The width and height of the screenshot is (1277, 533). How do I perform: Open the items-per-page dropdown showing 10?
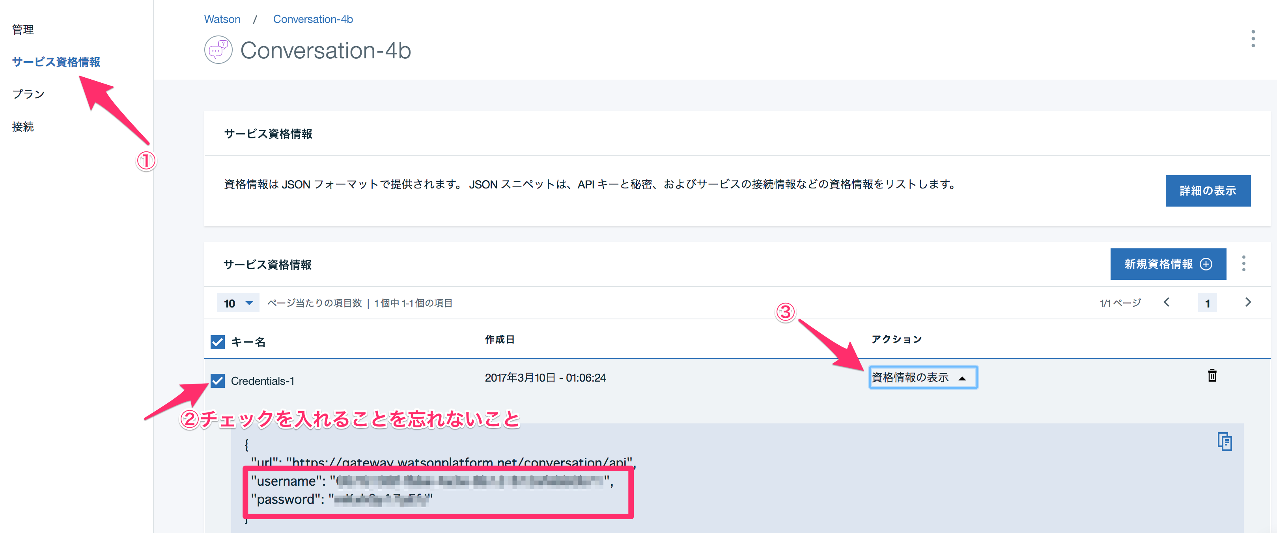[238, 303]
